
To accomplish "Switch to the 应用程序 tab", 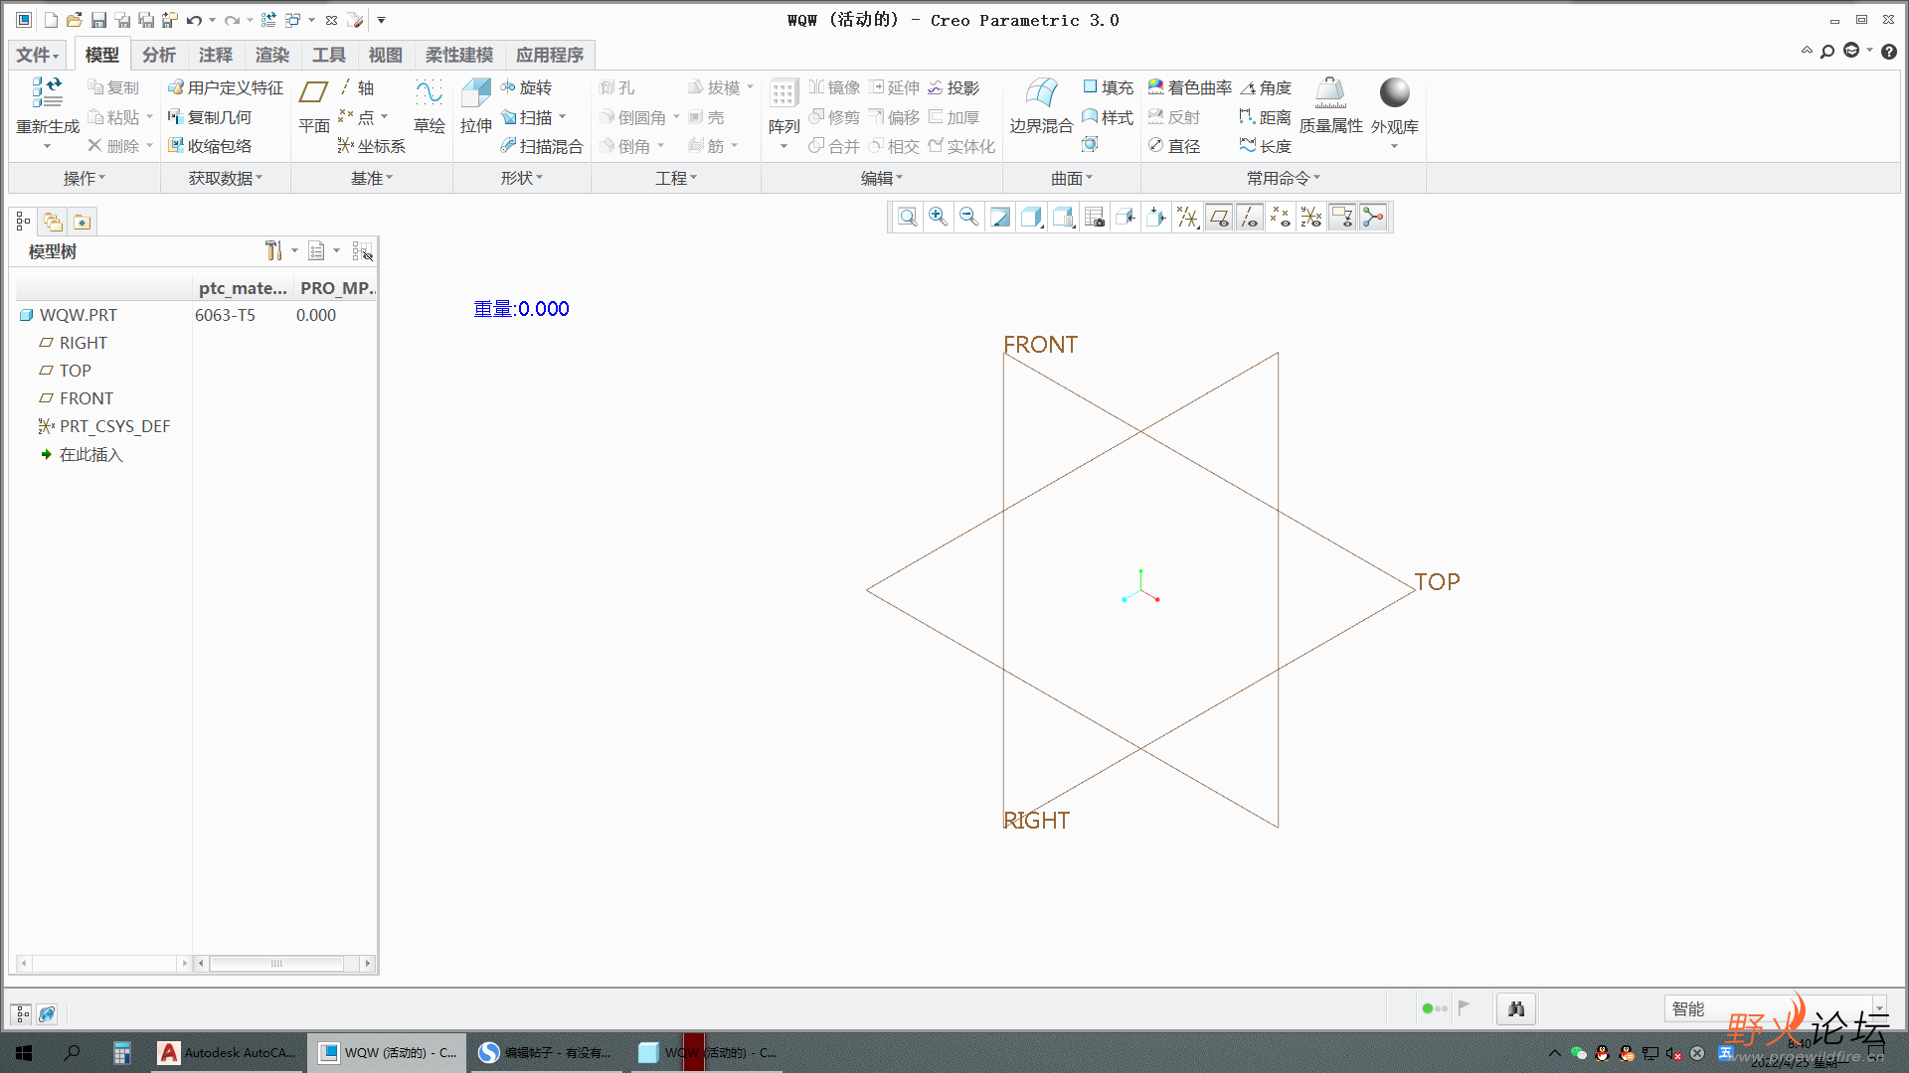I will [550, 55].
